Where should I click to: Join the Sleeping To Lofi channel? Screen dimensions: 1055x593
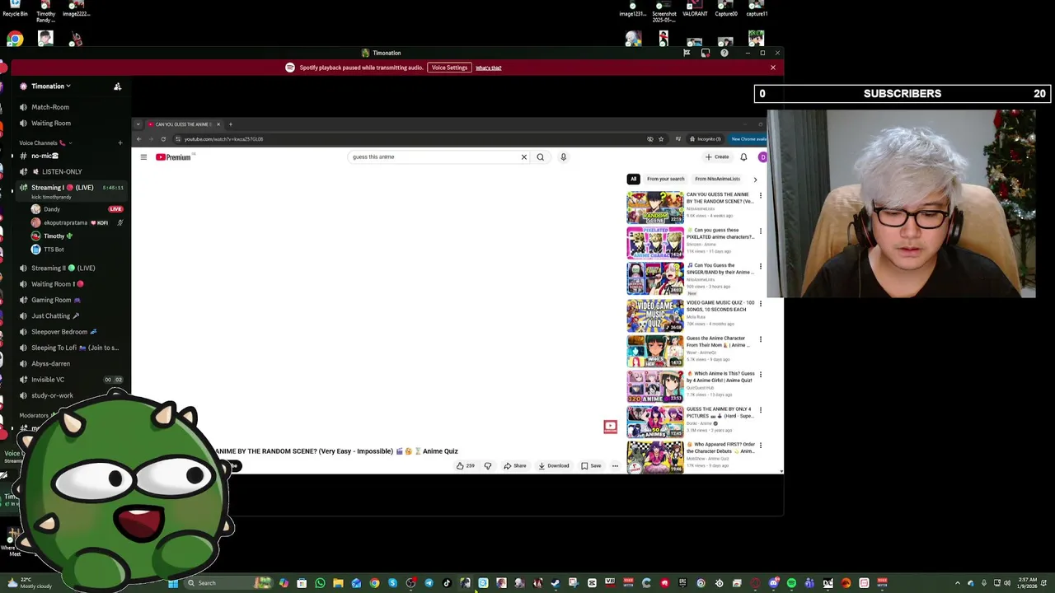tap(74, 348)
